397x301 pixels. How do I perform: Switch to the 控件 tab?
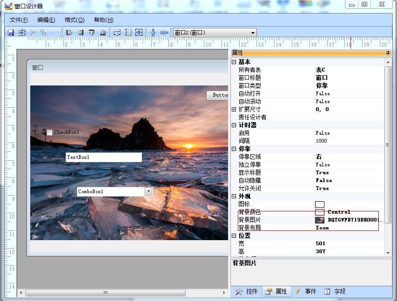[247, 291]
